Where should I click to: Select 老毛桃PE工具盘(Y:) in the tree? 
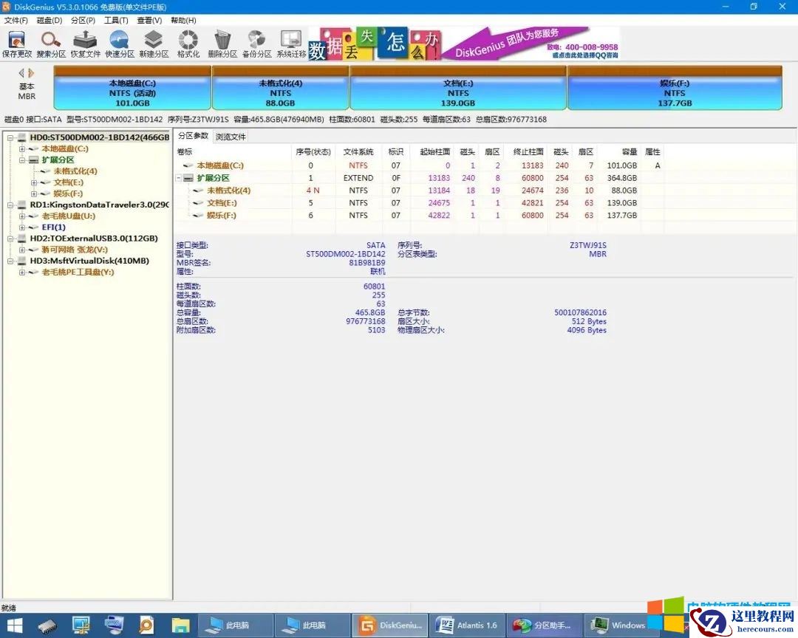point(78,272)
